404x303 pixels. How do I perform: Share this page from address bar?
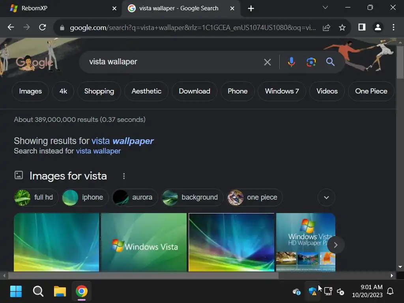click(326, 28)
